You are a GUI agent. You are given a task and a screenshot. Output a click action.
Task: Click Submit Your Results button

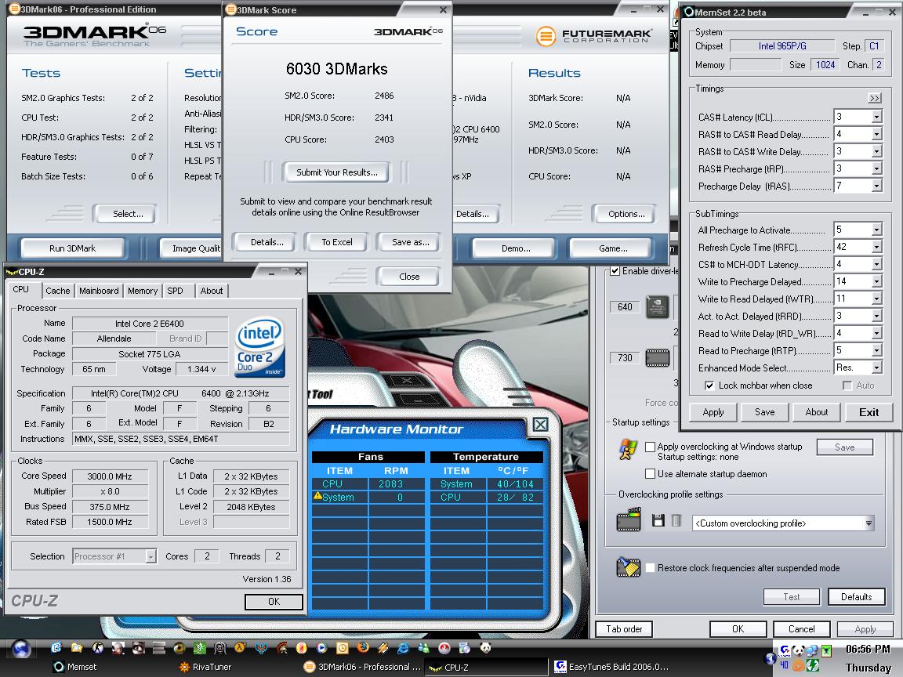coord(336,172)
